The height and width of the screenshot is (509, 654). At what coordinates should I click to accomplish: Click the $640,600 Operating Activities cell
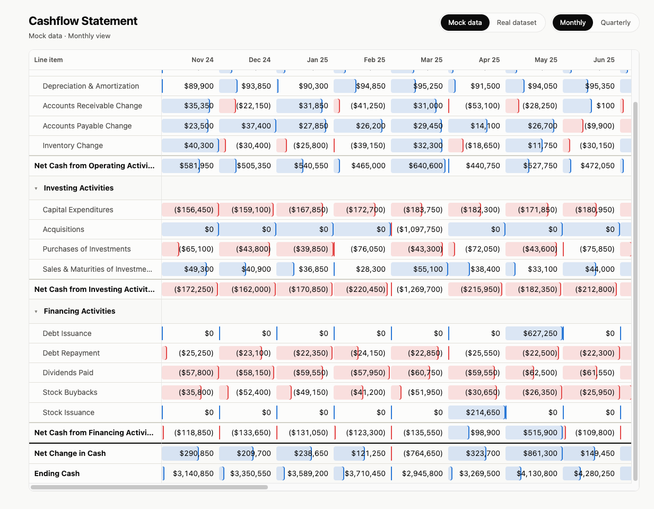pyautogui.click(x=419, y=166)
